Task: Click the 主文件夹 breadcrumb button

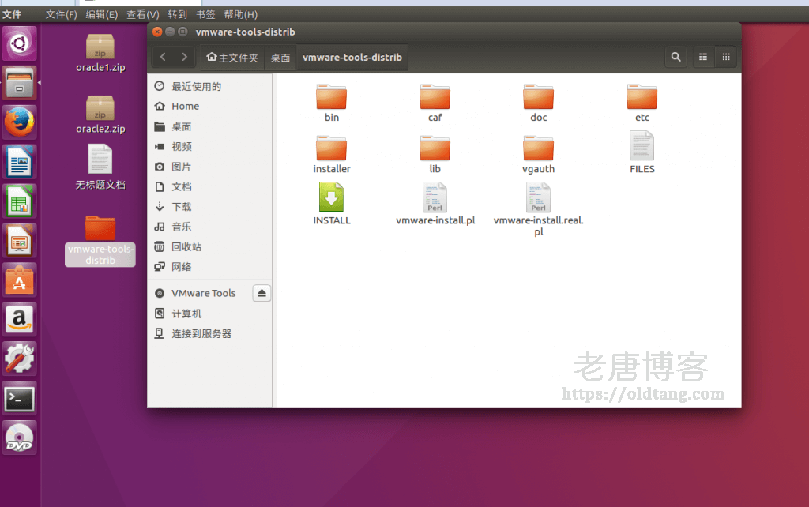Action: (x=232, y=58)
